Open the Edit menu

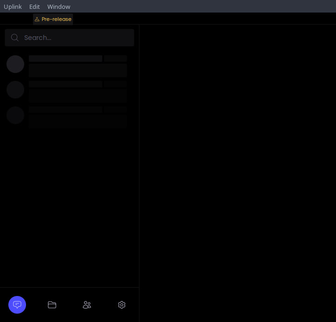[x=34, y=7]
